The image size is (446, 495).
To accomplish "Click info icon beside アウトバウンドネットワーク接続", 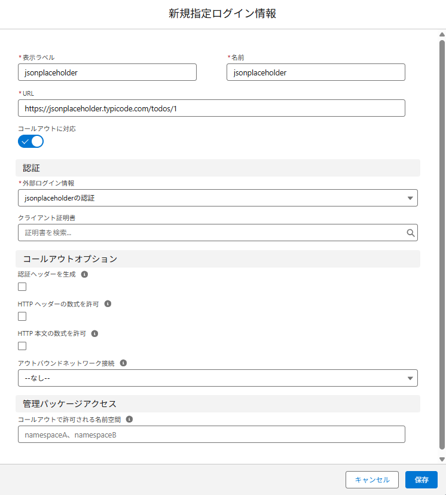I will click(x=123, y=363).
